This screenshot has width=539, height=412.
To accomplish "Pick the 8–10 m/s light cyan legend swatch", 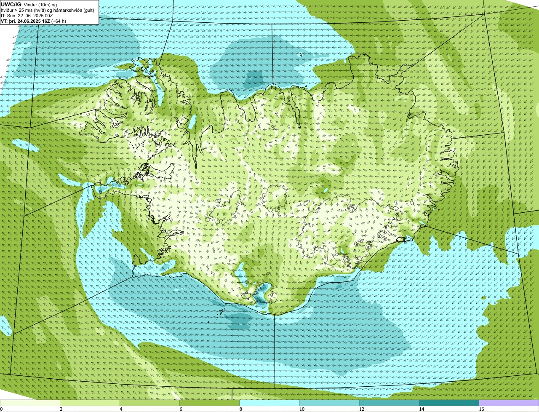I will point(269,403).
